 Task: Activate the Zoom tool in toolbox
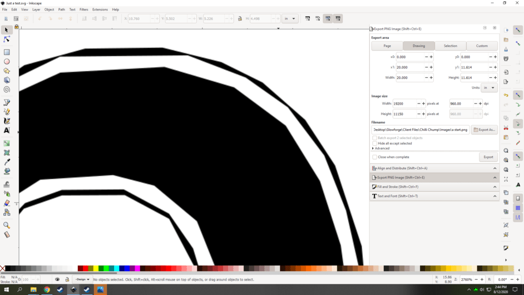tap(7, 225)
